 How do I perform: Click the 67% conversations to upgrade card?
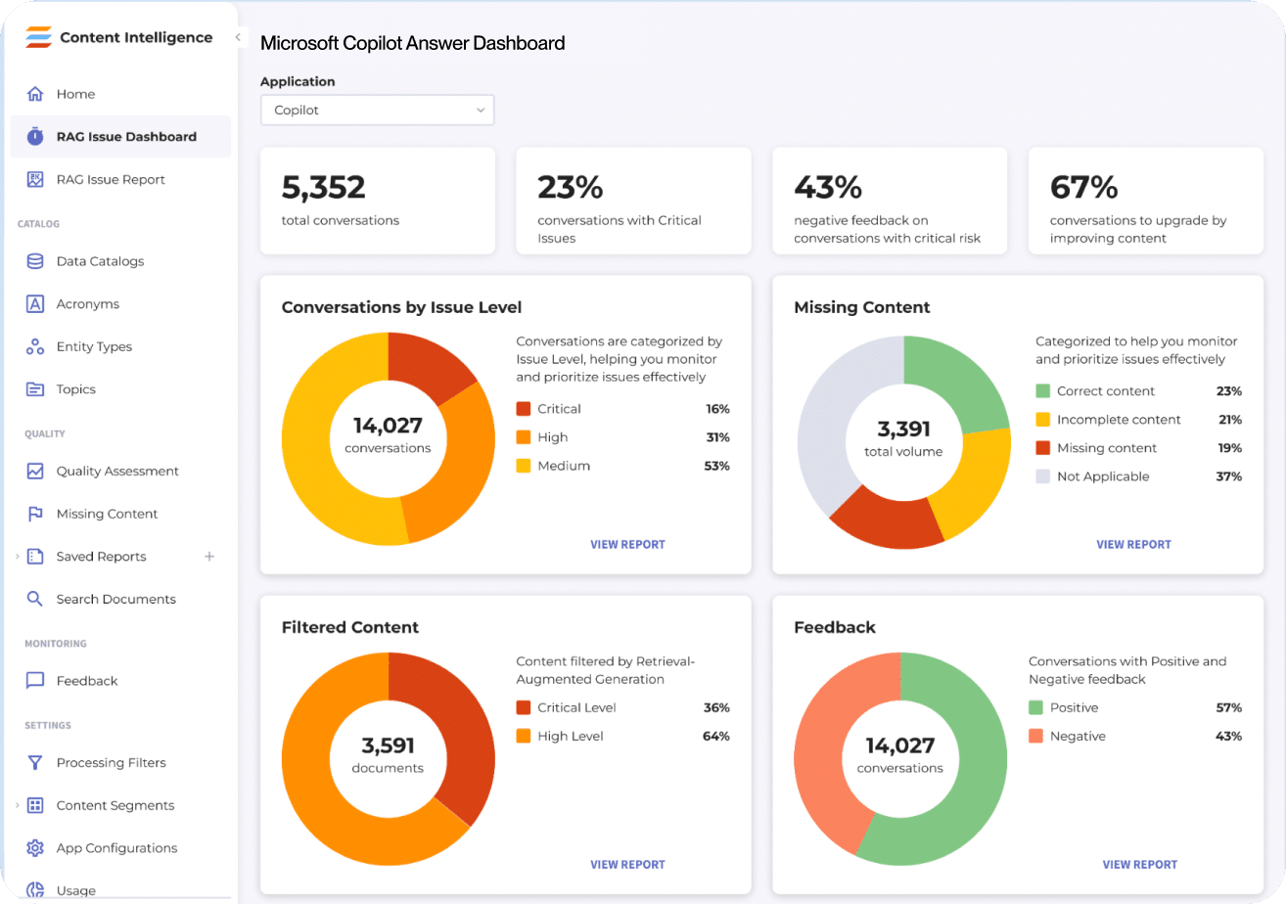coord(1146,201)
